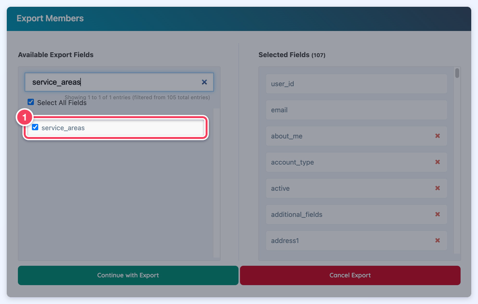This screenshot has height=304, width=478.
Task: Click the available fields list scrollbar
Action: click(x=216, y=183)
